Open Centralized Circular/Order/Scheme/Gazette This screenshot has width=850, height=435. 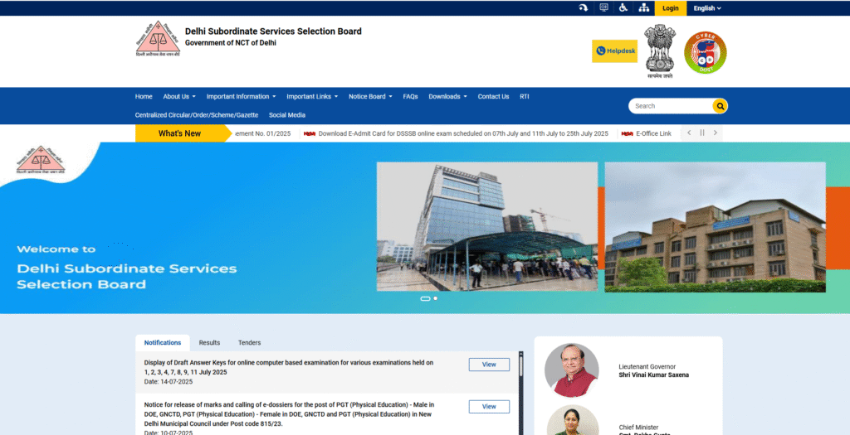point(197,114)
